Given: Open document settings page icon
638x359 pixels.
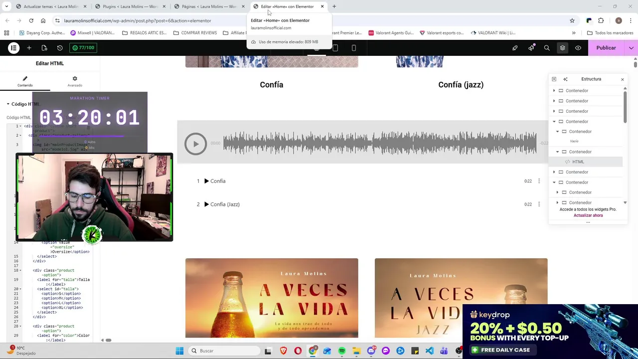Looking at the screenshot, I should tap(44, 48).
